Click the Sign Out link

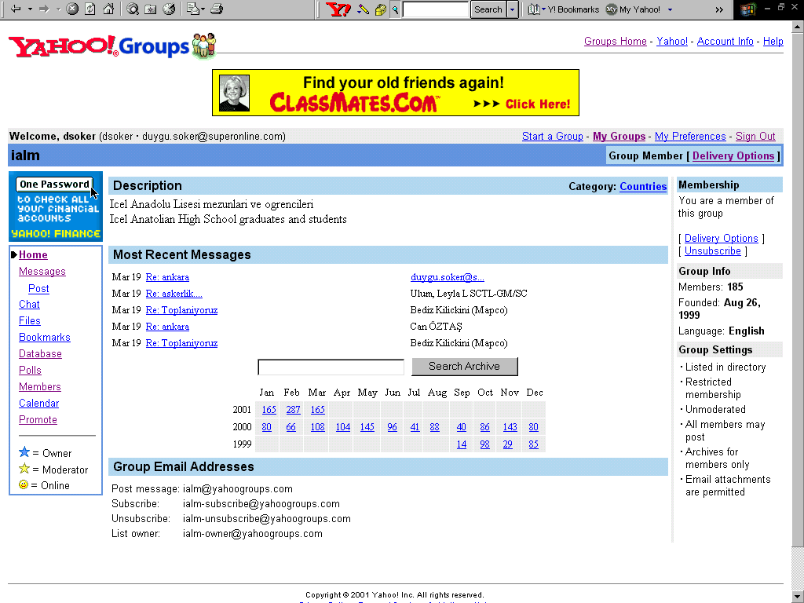pos(755,136)
